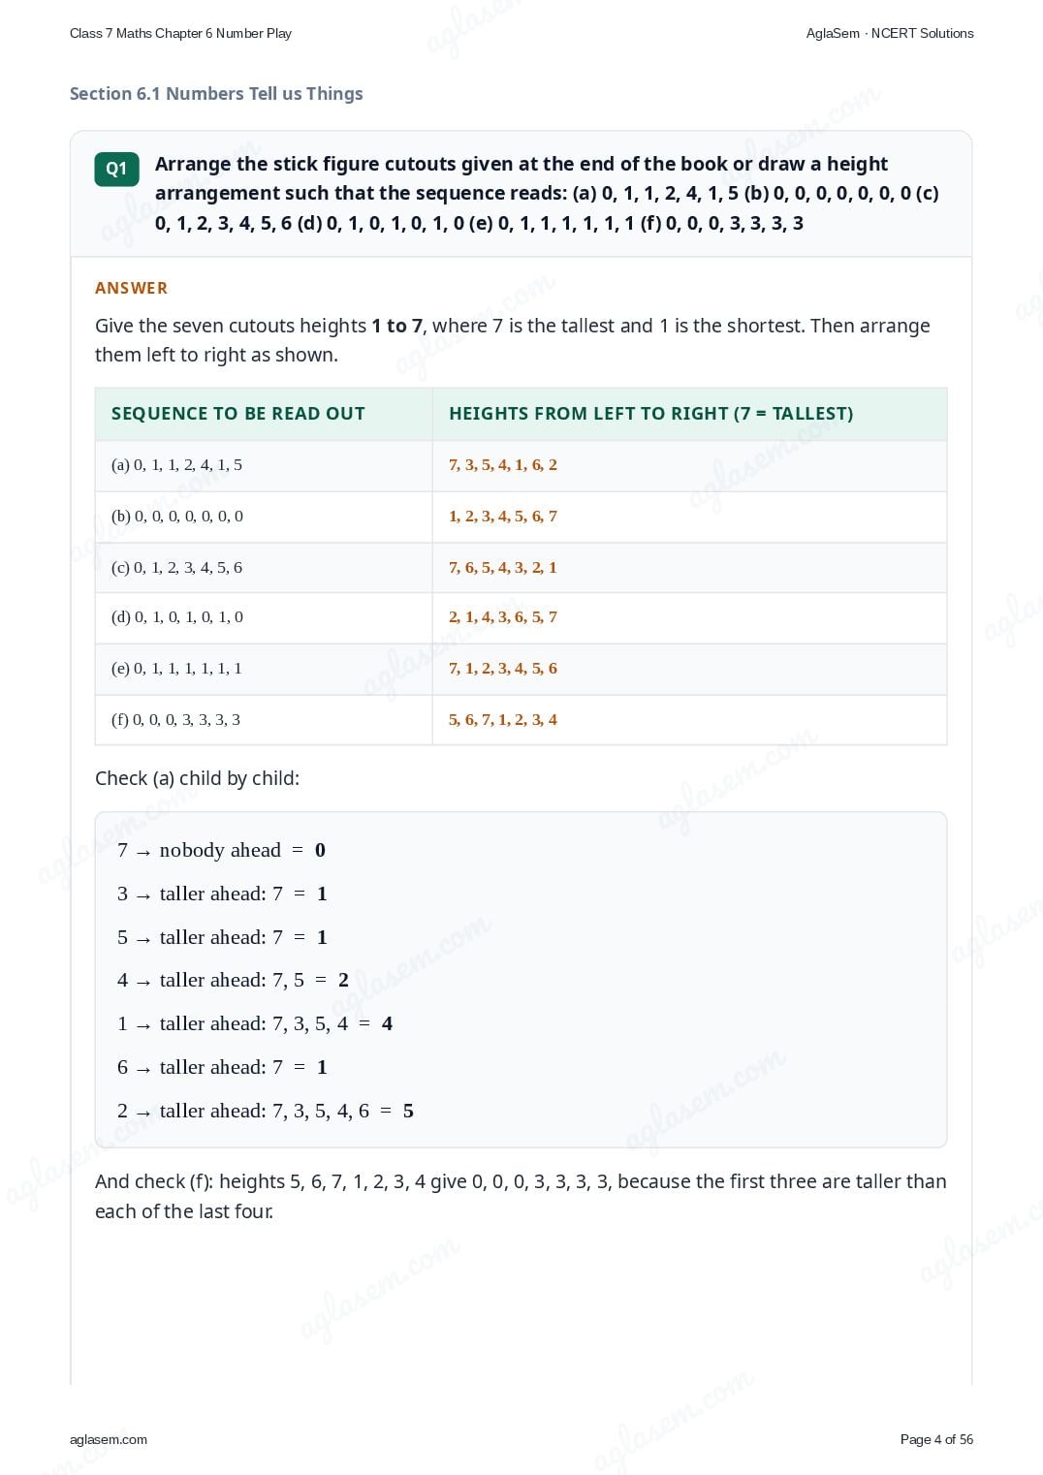The image size is (1043, 1475).
Task: Click the heights answer 5, 6, 7, 1, 2, 3, 4
Action: click(x=503, y=720)
